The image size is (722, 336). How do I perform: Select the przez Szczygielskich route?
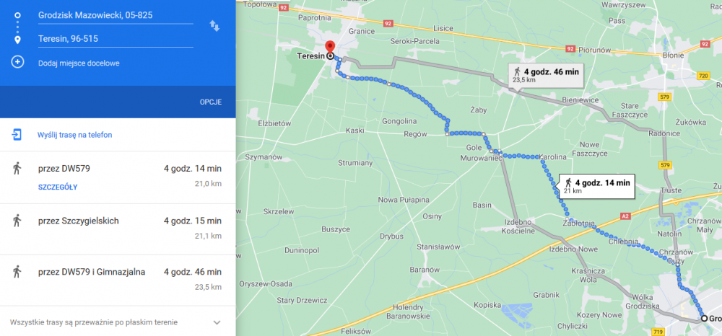pos(118,229)
